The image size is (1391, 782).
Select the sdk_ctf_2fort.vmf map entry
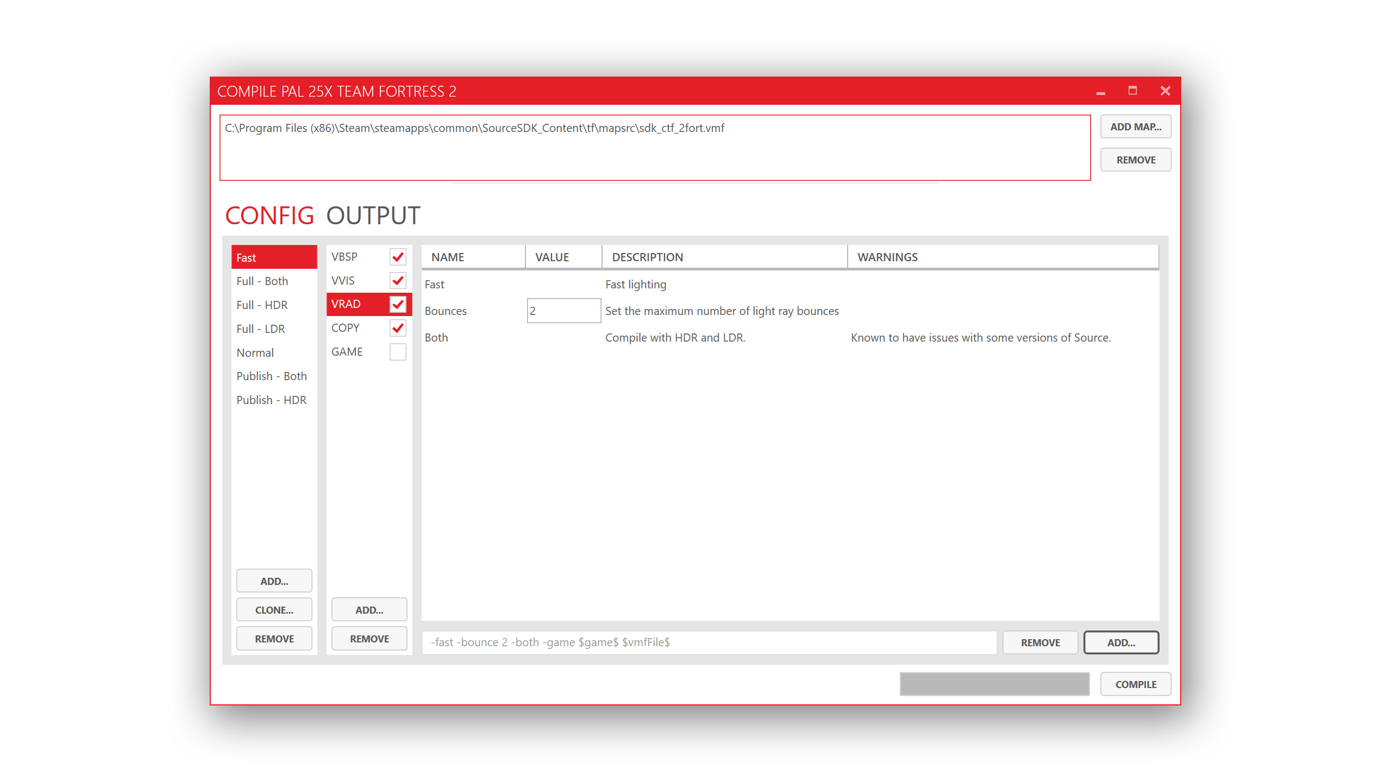[474, 128]
